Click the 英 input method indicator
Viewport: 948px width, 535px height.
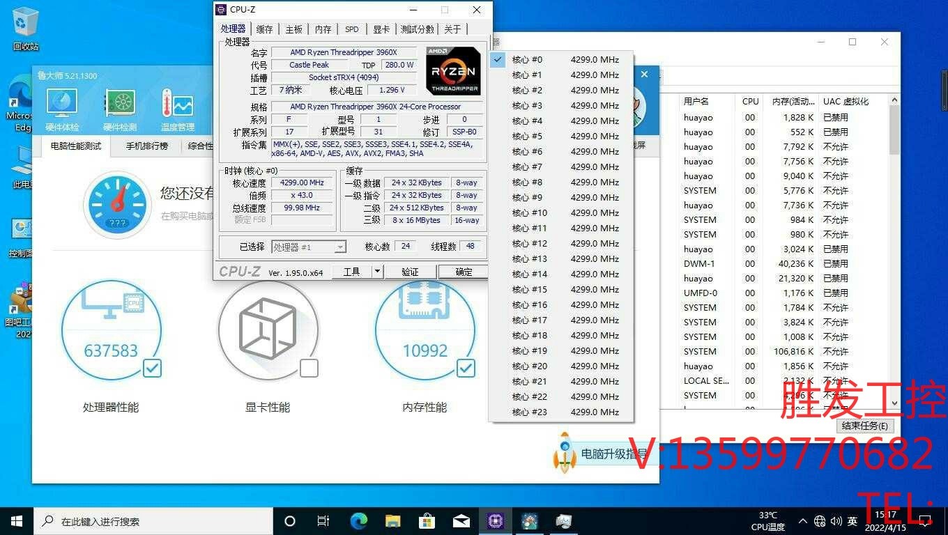pyautogui.click(x=853, y=521)
